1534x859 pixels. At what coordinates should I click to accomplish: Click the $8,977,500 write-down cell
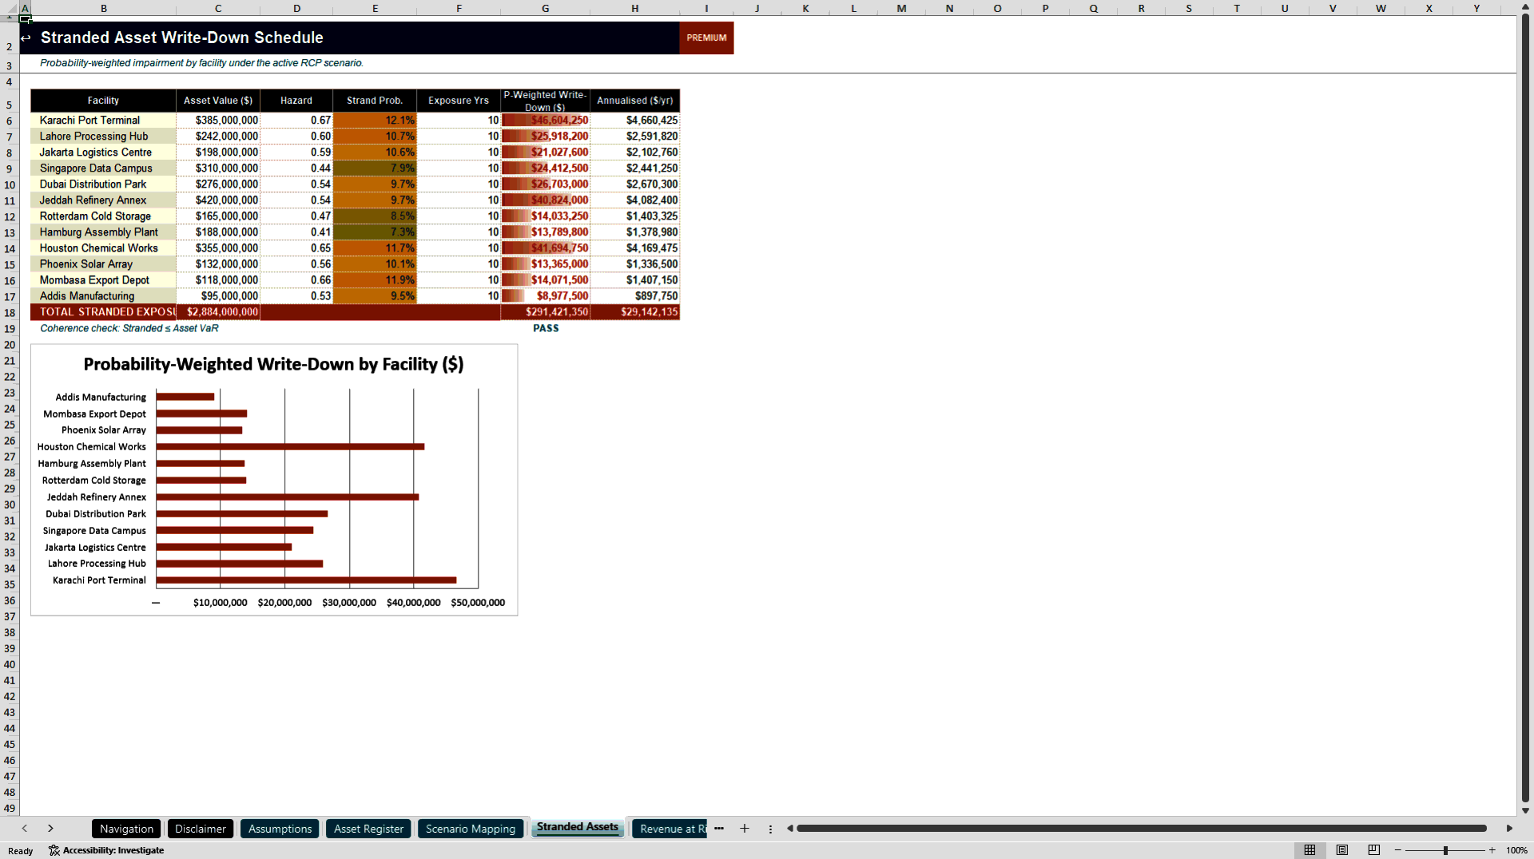tap(546, 296)
